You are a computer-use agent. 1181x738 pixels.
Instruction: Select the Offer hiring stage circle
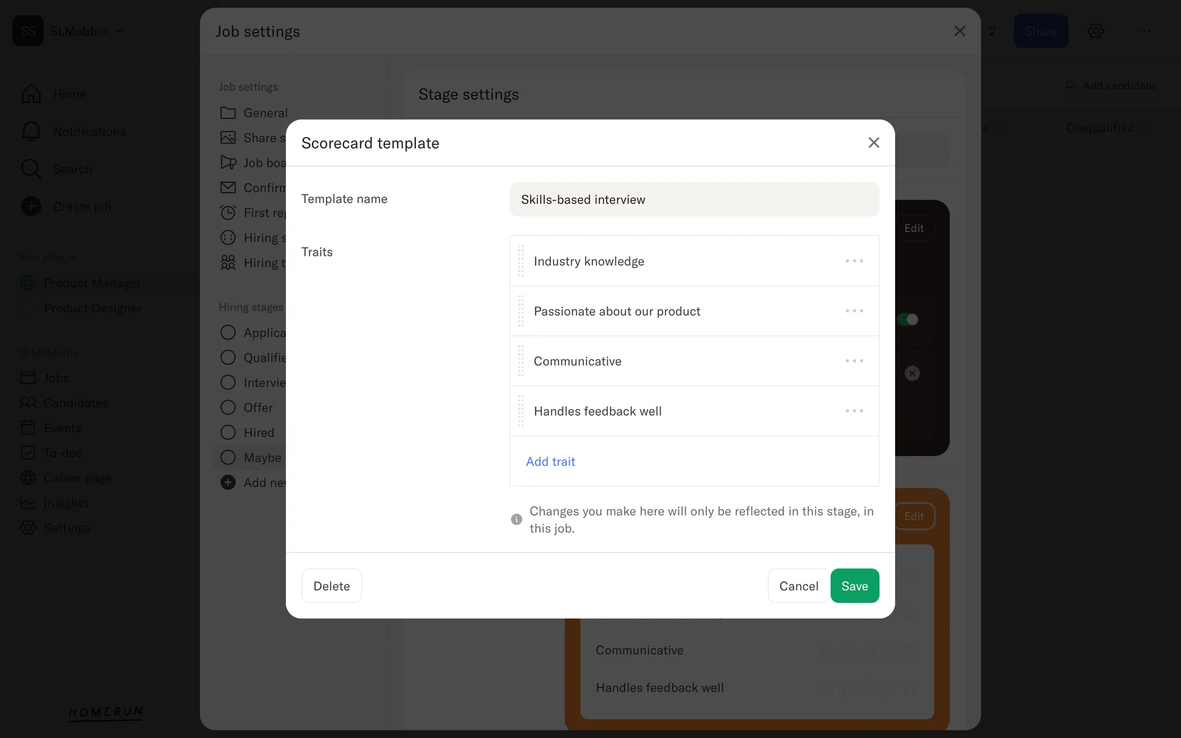pos(228,408)
